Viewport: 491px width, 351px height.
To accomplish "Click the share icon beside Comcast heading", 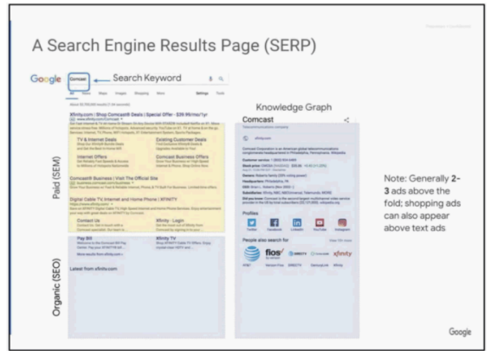I will click(346, 120).
